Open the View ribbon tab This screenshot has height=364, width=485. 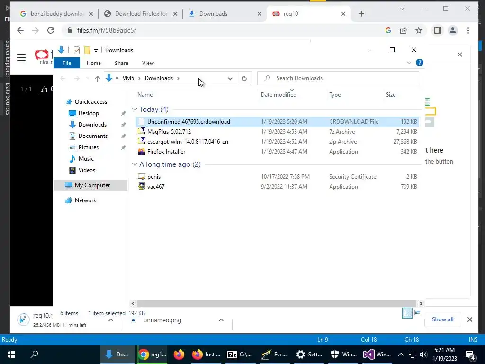coord(148,63)
